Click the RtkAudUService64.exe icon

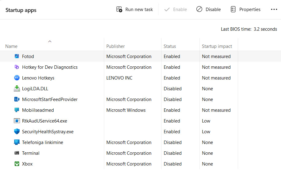[17, 121]
